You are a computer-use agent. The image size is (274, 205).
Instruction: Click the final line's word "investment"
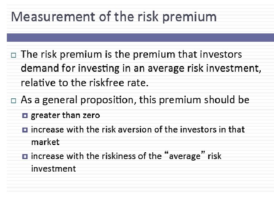(53, 169)
